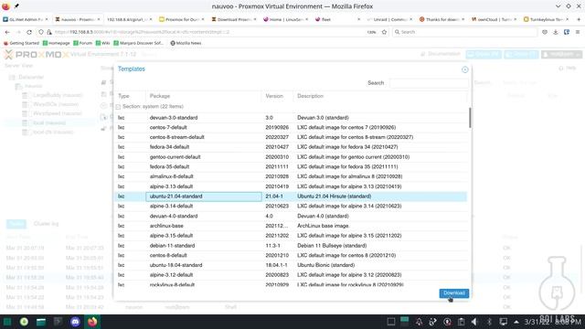Switch to the GL.iNet Admin browser tab
Screen dimensions: 585x329
pos(26,19)
